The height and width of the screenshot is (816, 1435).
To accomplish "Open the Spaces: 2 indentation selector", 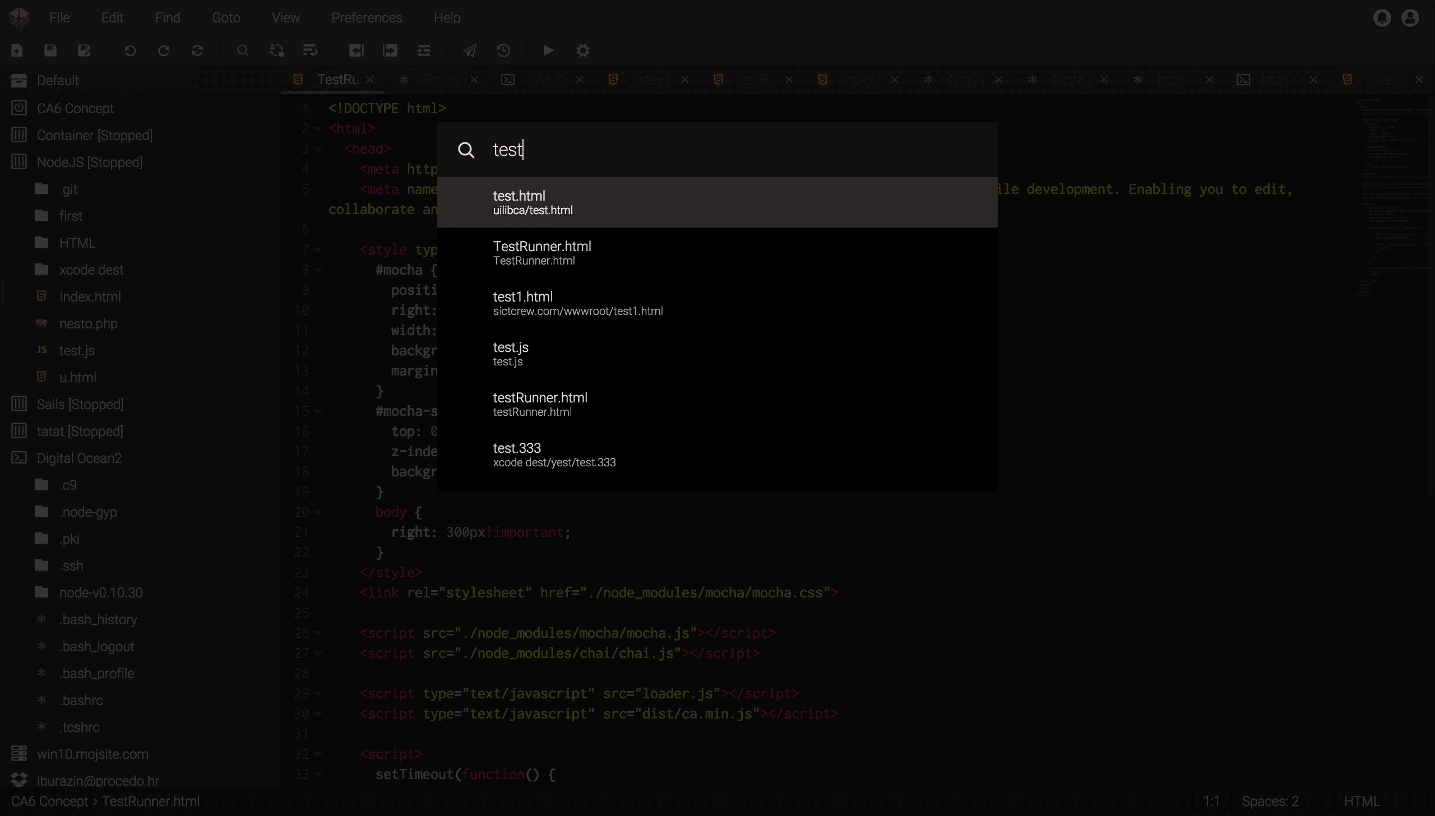I will [1270, 801].
